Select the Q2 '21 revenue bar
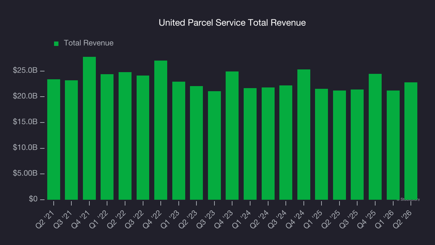Screen dimensions: 435x245 coord(54,140)
